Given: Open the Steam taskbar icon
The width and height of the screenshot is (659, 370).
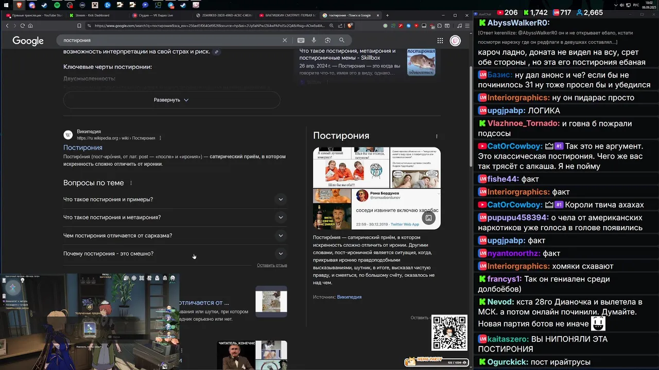Looking at the screenshot, I should pyautogui.click(x=44, y=5).
